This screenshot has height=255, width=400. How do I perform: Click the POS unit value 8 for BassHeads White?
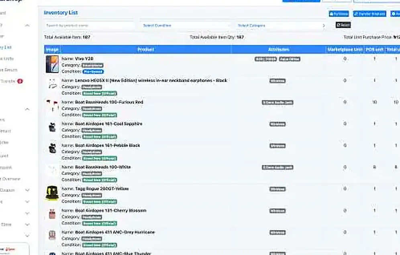click(374, 167)
